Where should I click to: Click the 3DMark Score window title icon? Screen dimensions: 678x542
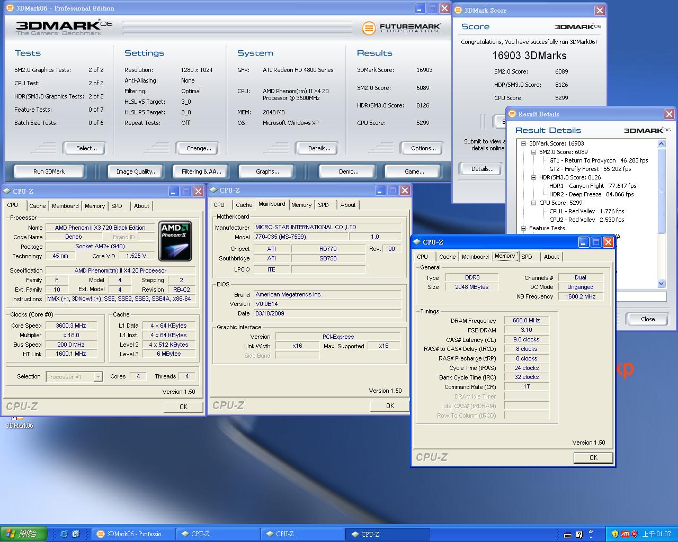pyautogui.click(x=458, y=10)
